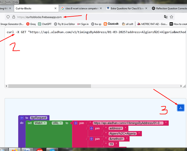Click the Firefox taskbar icon
Viewport: 187px width, 151px height.
click(x=15, y=150)
